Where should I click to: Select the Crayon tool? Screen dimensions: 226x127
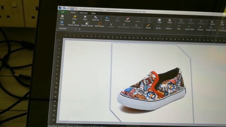200,28
